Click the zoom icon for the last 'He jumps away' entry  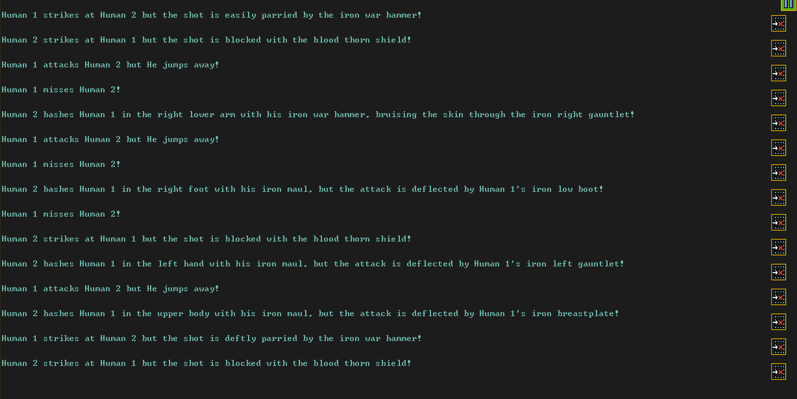(x=778, y=297)
